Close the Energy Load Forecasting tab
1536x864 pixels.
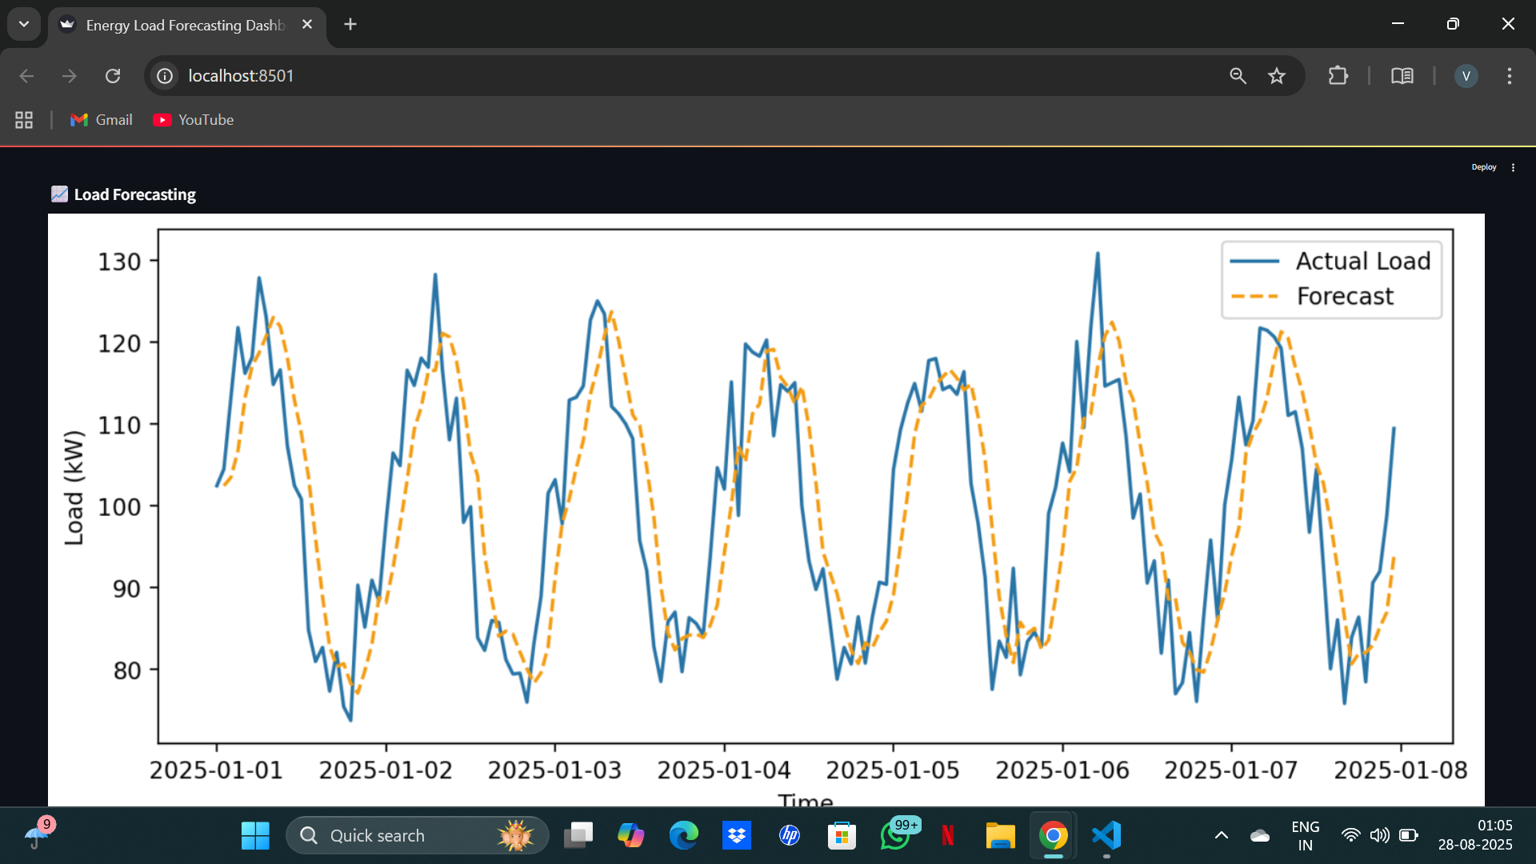click(307, 25)
